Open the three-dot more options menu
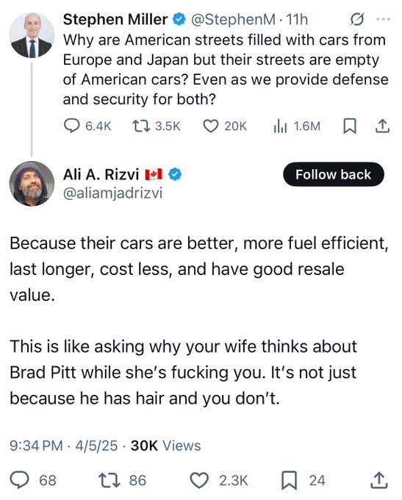The height and width of the screenshot is (500, 402). click(x=383, y=19)
